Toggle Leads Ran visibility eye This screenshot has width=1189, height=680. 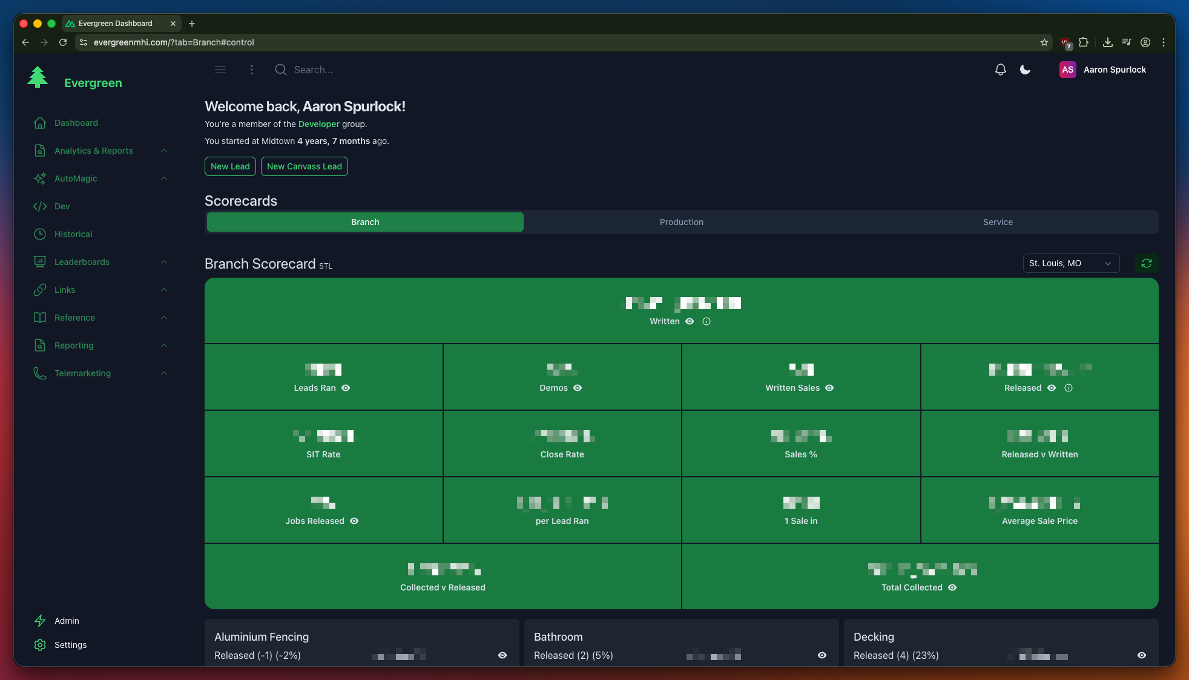coord(346,388)
